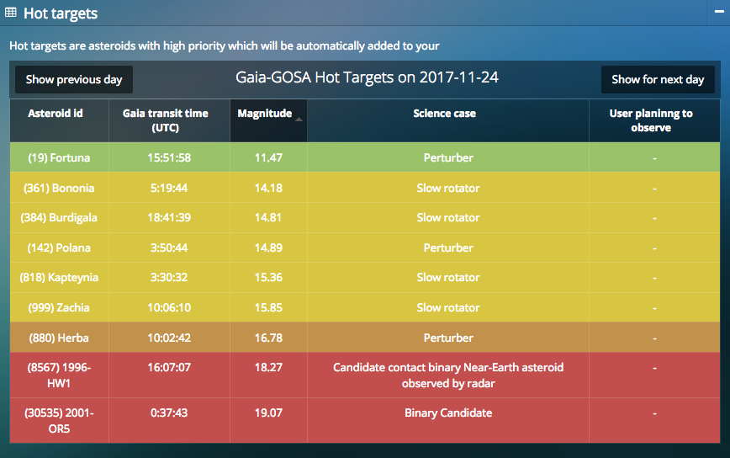
Task: Click magnitude value 14.81
Action: tap(268, 217)
